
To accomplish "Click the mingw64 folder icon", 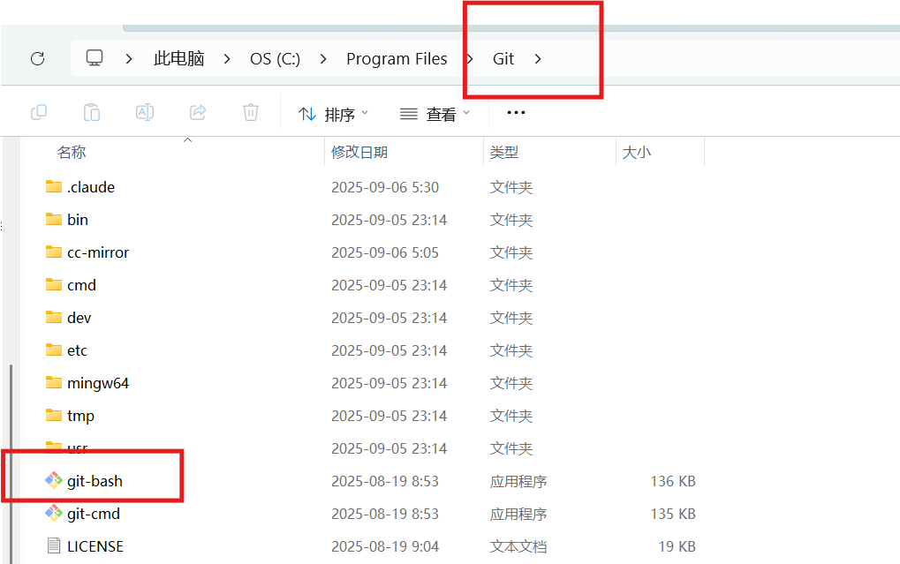I will pyautogui.click(x=54, y=383).
